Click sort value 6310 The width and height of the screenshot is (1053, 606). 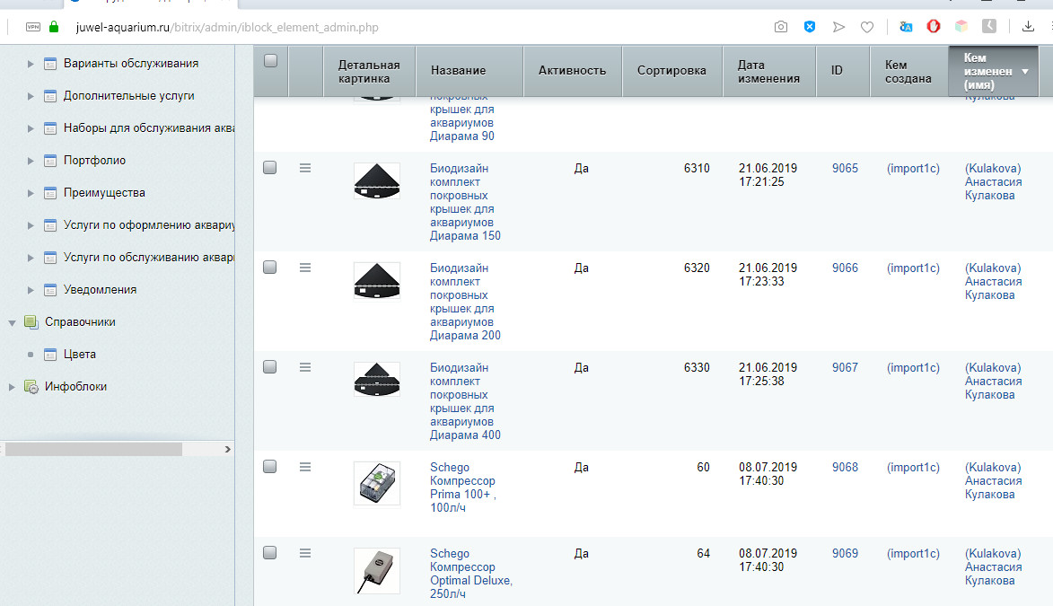(697, 169)
